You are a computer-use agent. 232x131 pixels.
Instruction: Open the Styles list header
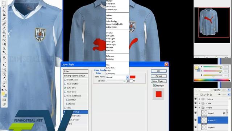coord(76,71)
